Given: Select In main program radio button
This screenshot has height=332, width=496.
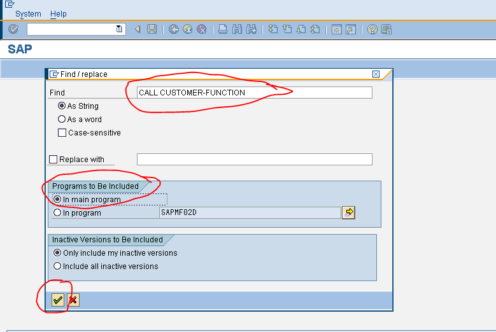Looking at the screenshot, I should [57, 199].
